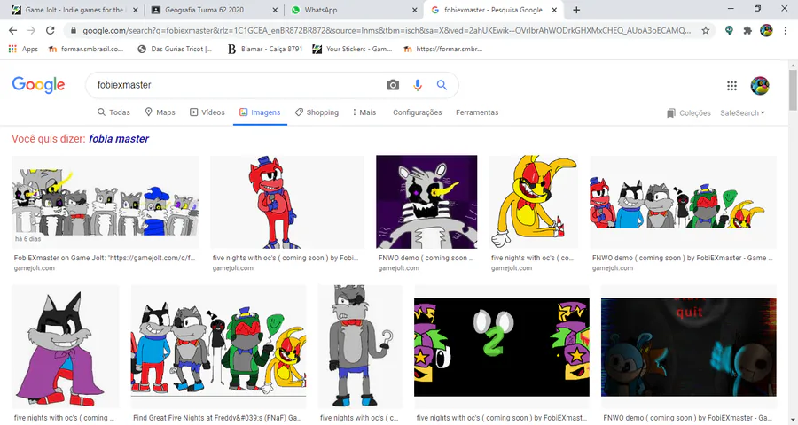Search by image using camera icon
The image size is (798, 425).
pyautogui.click(x=393, y=85)
